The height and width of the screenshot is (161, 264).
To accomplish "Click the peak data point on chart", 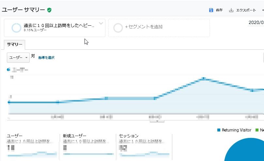I will click(204, 78).
